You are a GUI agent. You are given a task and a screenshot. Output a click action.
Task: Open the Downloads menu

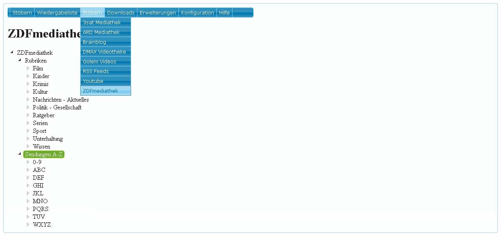(121, 13)
